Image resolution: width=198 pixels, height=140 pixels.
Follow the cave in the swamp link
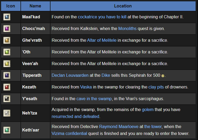94,99
